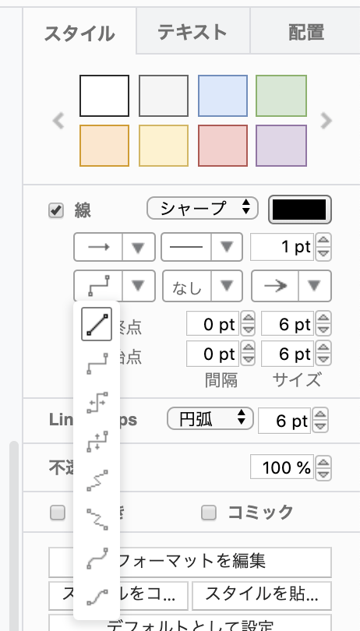The height and width of the screenshot is (631, 360).
Task: Open the シャープ line style dropdown
Action: (x=202, y=208)
